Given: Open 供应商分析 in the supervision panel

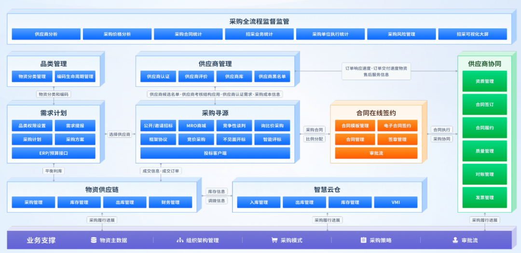Looking at the screenshot, I should click(x=46, y=34).
